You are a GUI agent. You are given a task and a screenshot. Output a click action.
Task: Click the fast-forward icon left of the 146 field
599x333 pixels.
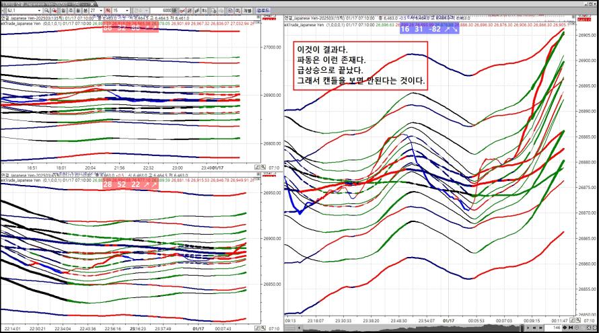tap(540, 328)
